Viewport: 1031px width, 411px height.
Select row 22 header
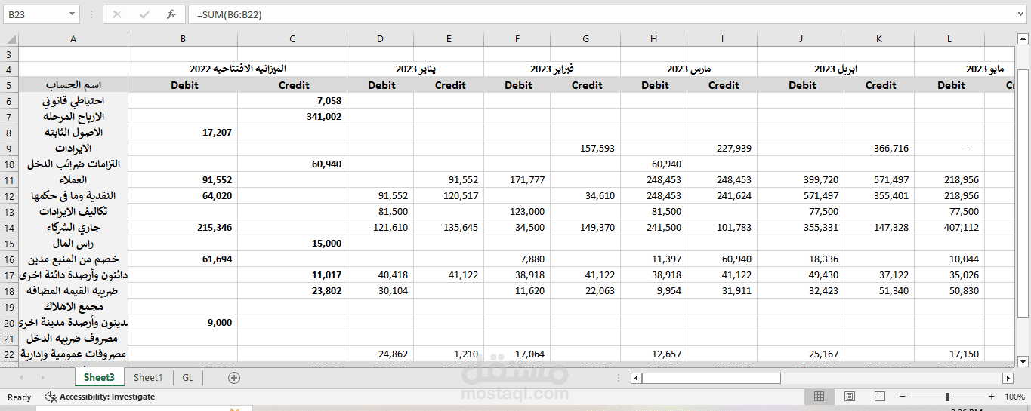click(9, 354)
